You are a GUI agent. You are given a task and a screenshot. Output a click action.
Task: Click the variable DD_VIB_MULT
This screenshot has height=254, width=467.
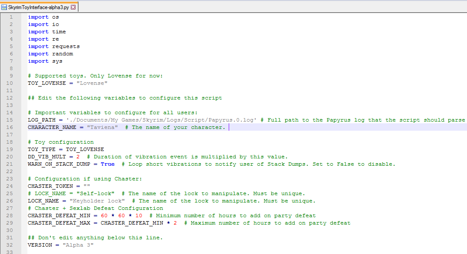pos(47,157)
